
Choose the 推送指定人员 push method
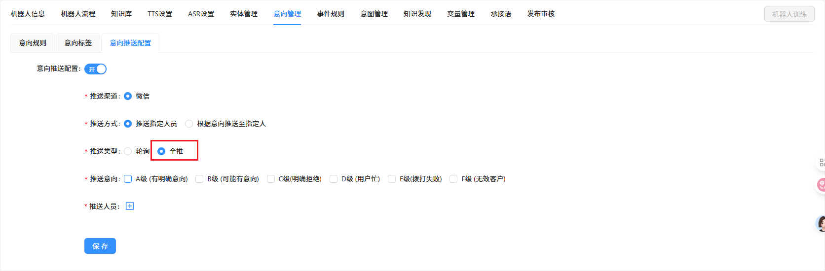(128, 124)
